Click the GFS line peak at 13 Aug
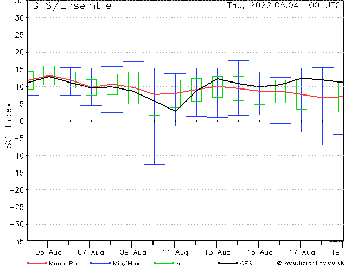The image size is (344, 266). click(218, 79)
